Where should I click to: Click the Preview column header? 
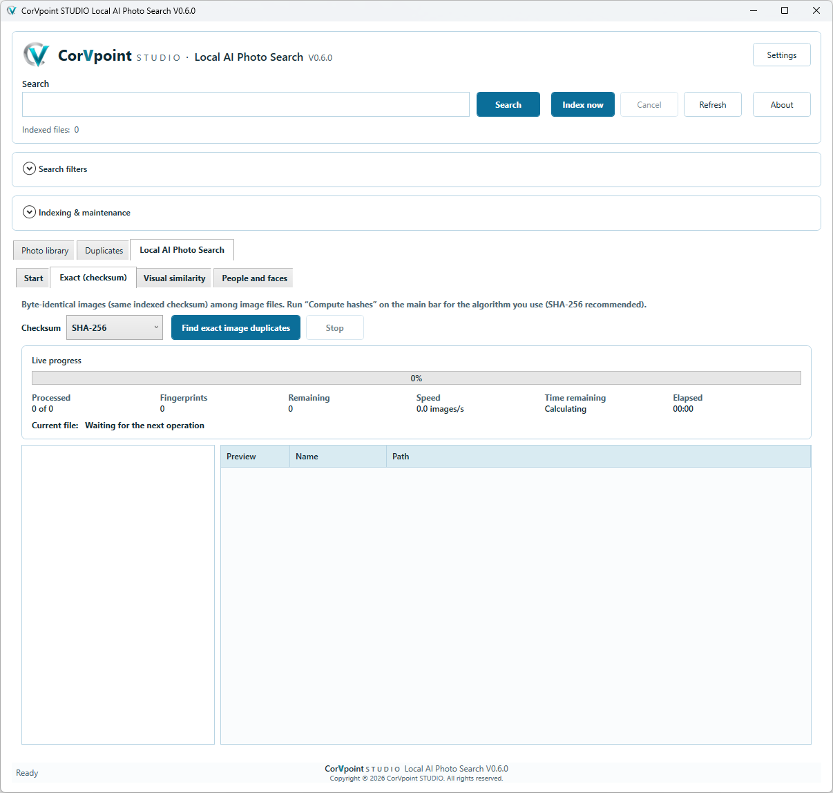coord(255,456)
